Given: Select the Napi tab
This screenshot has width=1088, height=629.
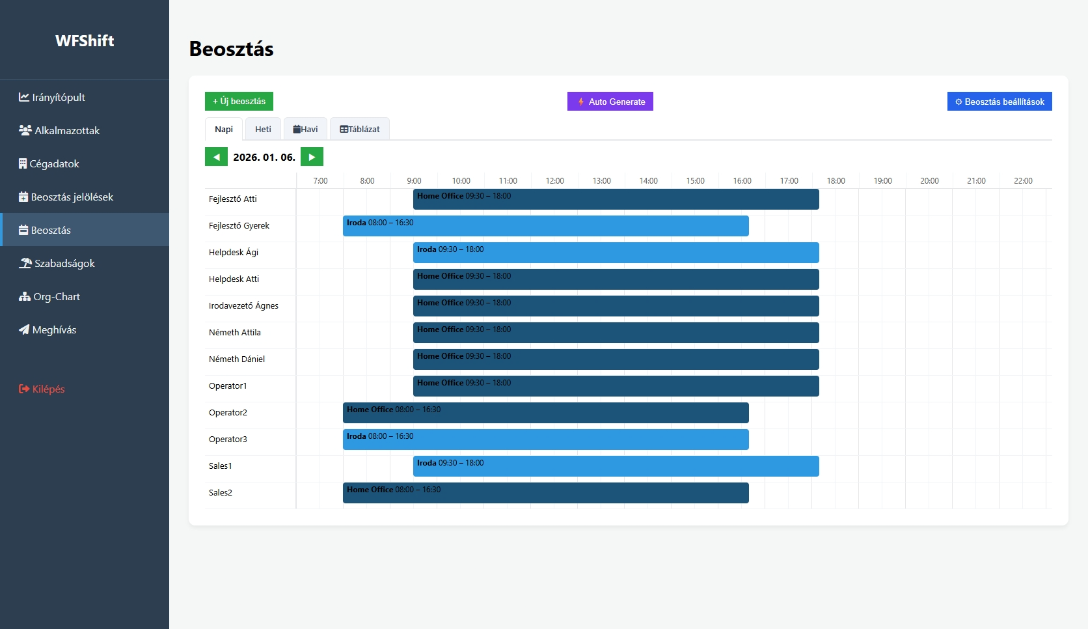Looking at the screenshot, I should [x=224, y=129].
